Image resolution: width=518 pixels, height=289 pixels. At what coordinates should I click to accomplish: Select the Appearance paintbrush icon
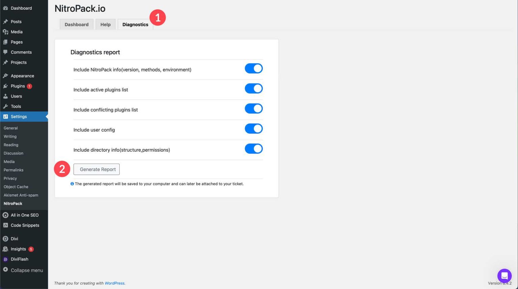click(x=6, y=75)
